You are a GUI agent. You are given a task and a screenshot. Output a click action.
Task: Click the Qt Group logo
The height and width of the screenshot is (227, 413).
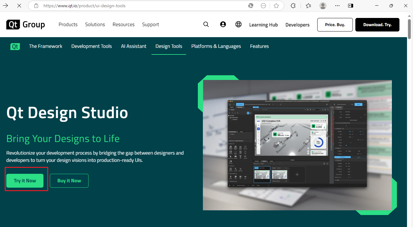point(26,25)
